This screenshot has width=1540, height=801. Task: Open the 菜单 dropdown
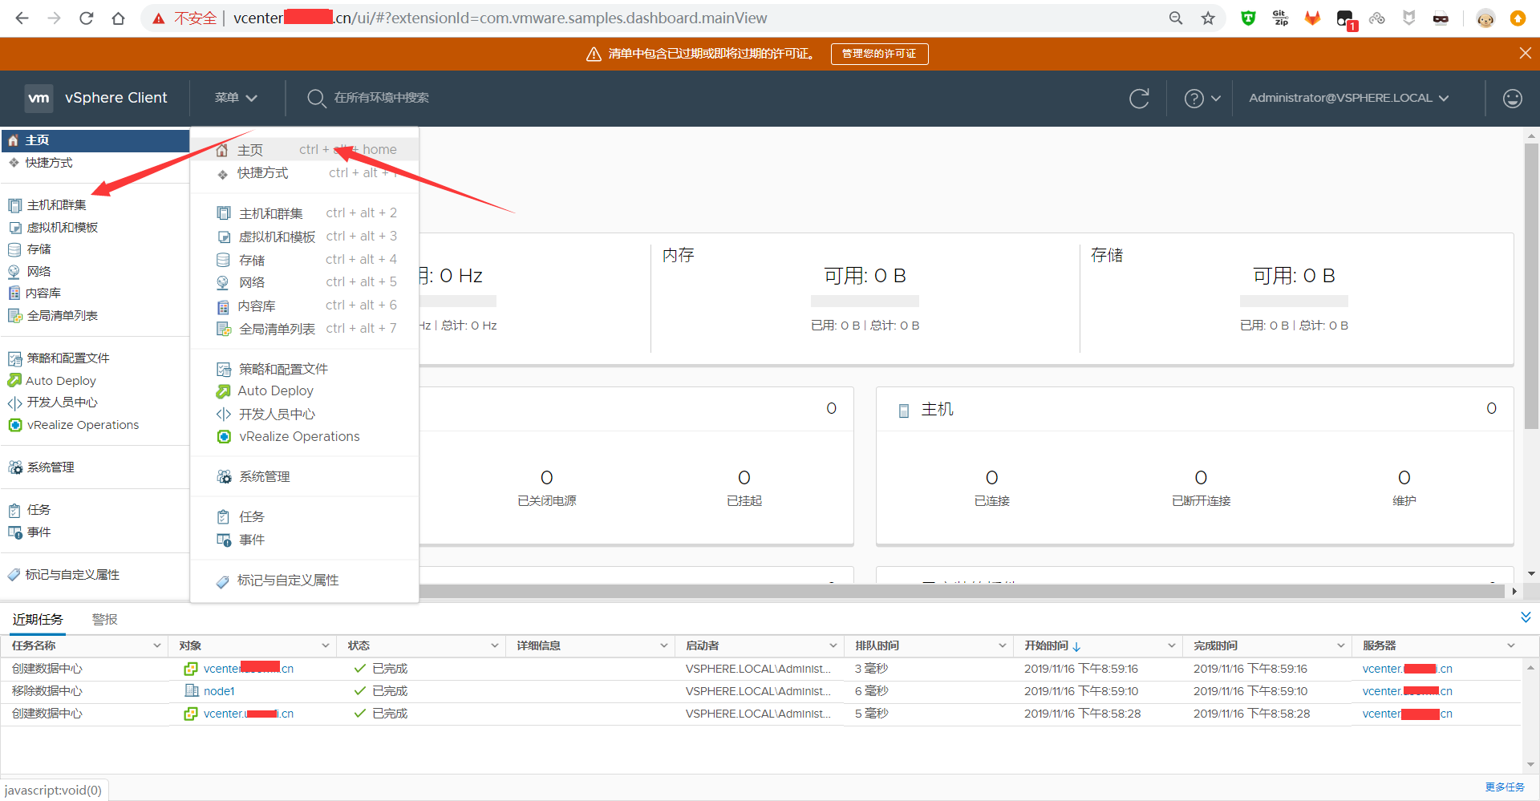pyautogui.click(x=235, y=98)
